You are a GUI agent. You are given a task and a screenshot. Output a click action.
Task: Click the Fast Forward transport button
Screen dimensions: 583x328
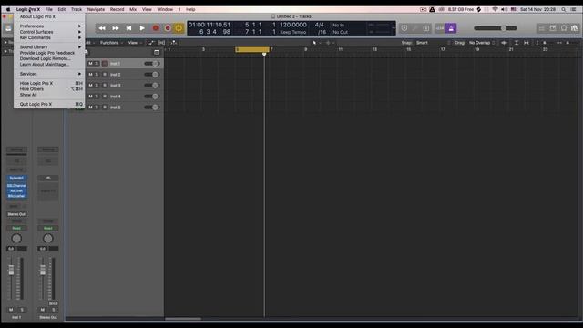click(x=116, y=28)
